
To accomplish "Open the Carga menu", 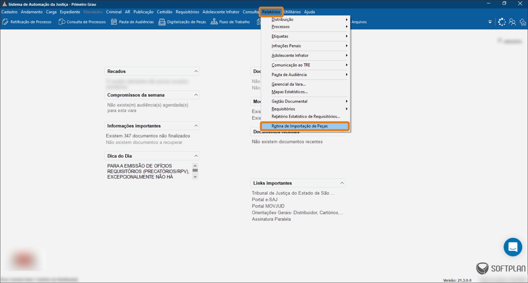I will pos(51,12).
